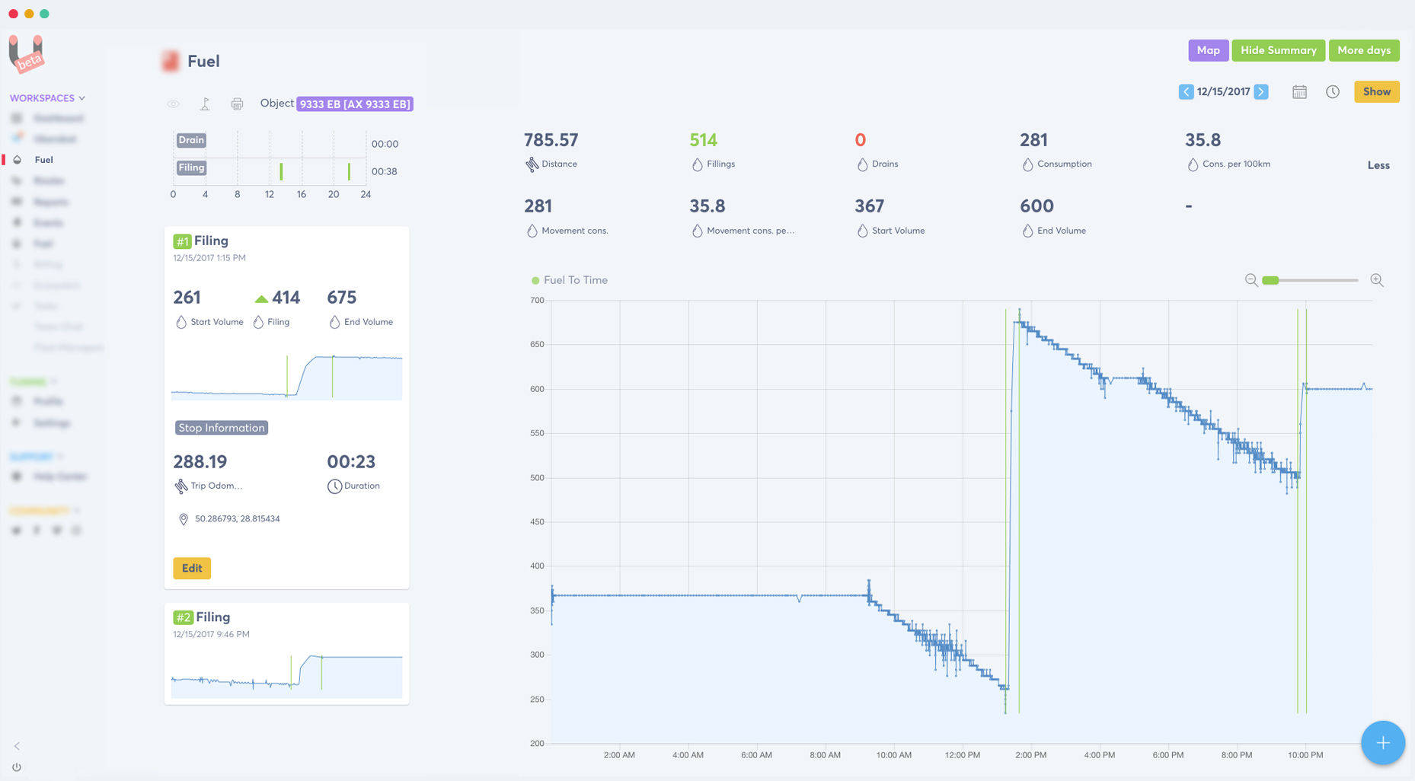Screen dimensions: 1415x781
Task: Click the flag marker icon beside the eye icon
Action: (205, 104)
